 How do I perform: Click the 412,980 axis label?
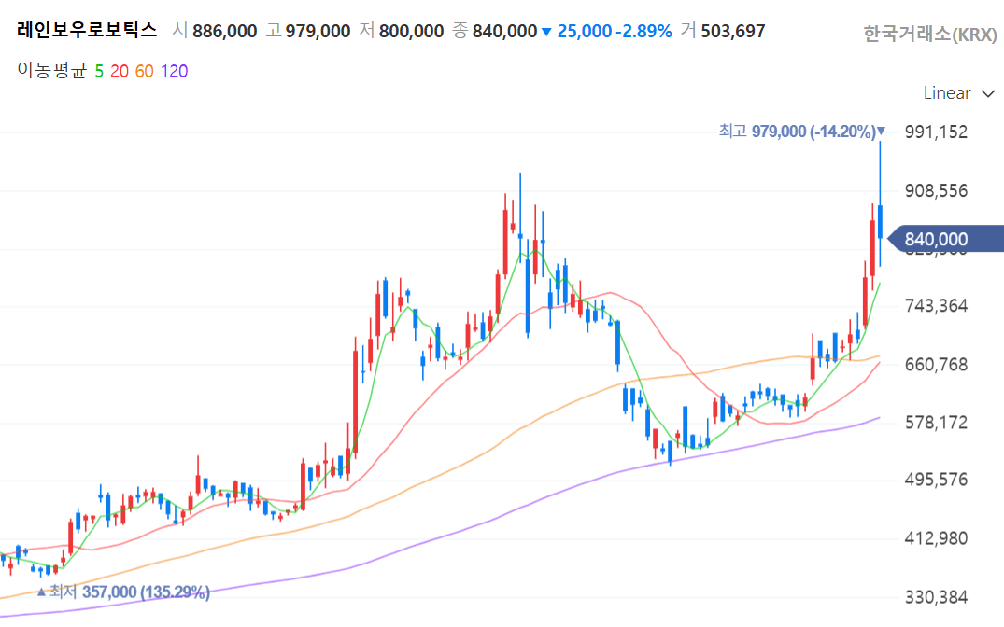tap(936, 538)
